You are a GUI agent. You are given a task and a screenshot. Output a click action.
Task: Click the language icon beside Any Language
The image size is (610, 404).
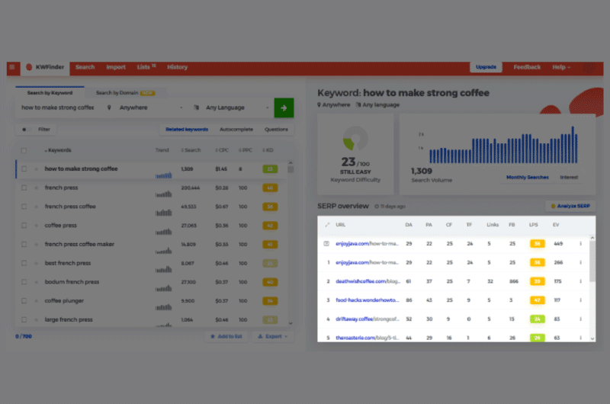(x=197, y=107)
